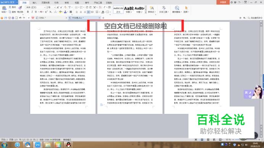Select justify alignment button
This screenshot has width=264, height=148.
(x=89, y=12)
